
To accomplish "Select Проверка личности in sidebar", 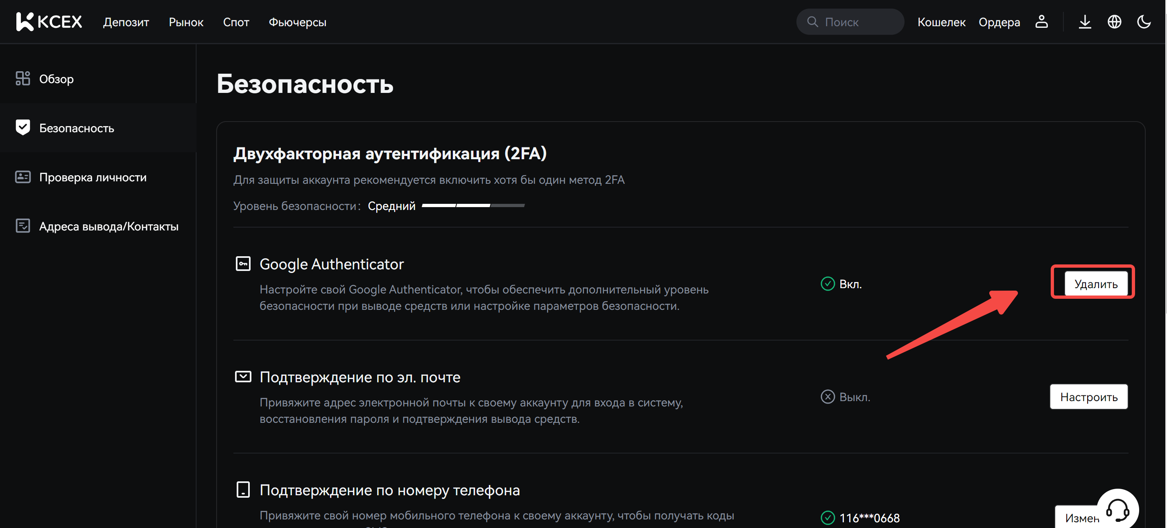I will pos(93,177).
